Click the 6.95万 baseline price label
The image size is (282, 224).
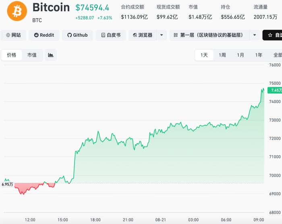tap(7, 184)
